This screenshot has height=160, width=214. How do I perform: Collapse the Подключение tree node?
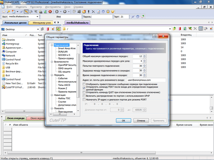(52, 45)
